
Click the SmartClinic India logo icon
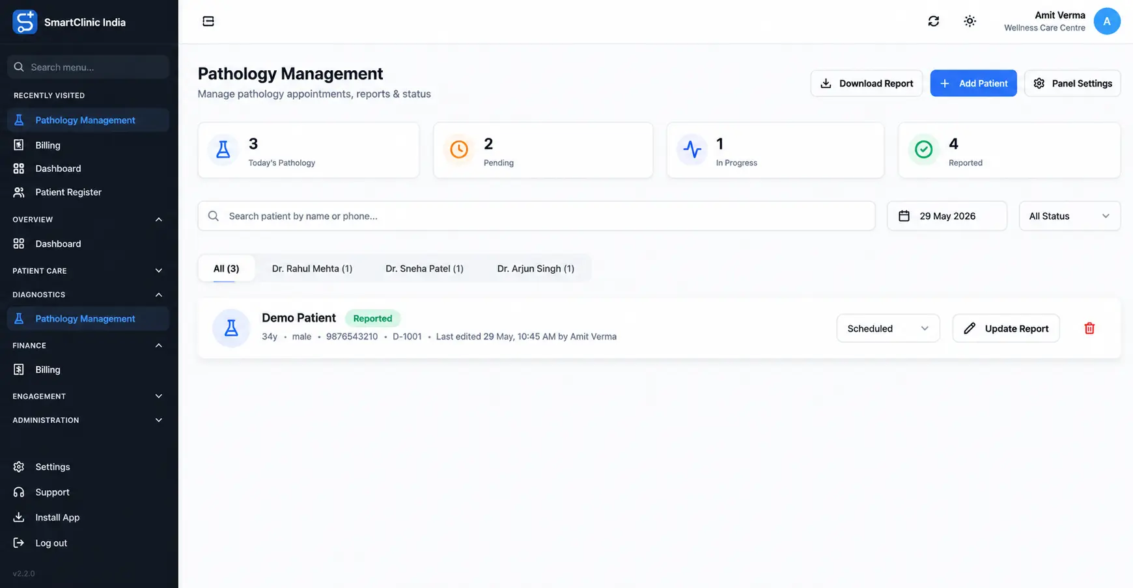[x=25, y=22]
